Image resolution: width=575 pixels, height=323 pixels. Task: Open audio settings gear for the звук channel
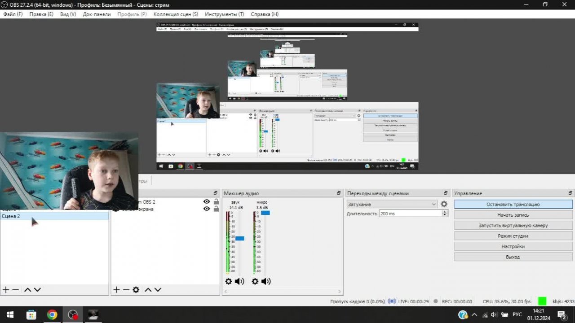click(229, 281)
